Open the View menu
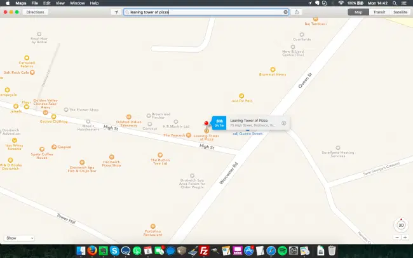Screen dimensions: 413x258 pyautogui.click(x=60, y=3)
